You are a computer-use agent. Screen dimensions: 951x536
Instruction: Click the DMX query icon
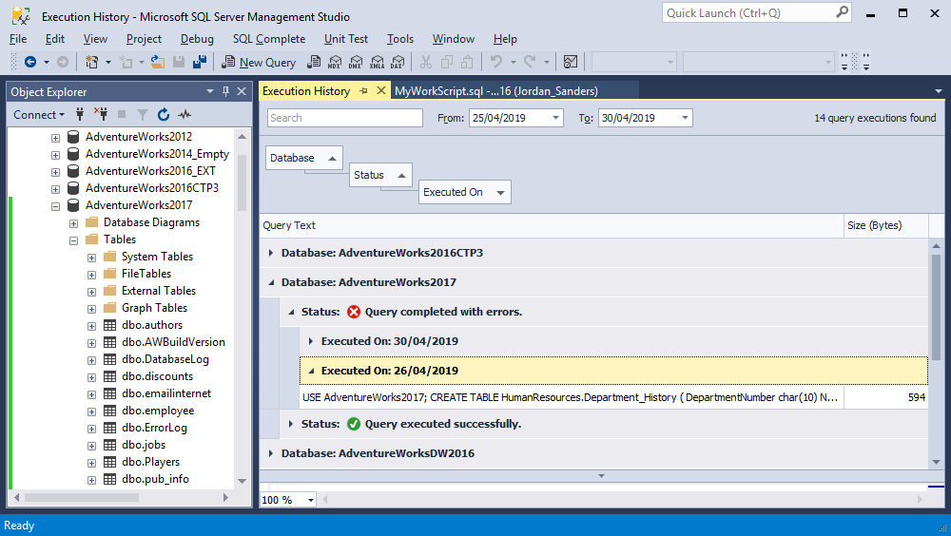(x=356, y=62)
